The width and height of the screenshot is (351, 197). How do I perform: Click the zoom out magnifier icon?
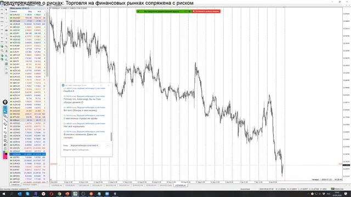(x=6, y=60)
